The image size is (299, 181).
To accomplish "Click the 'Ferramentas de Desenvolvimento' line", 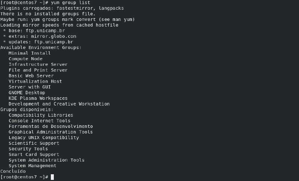I will (50, 126).
